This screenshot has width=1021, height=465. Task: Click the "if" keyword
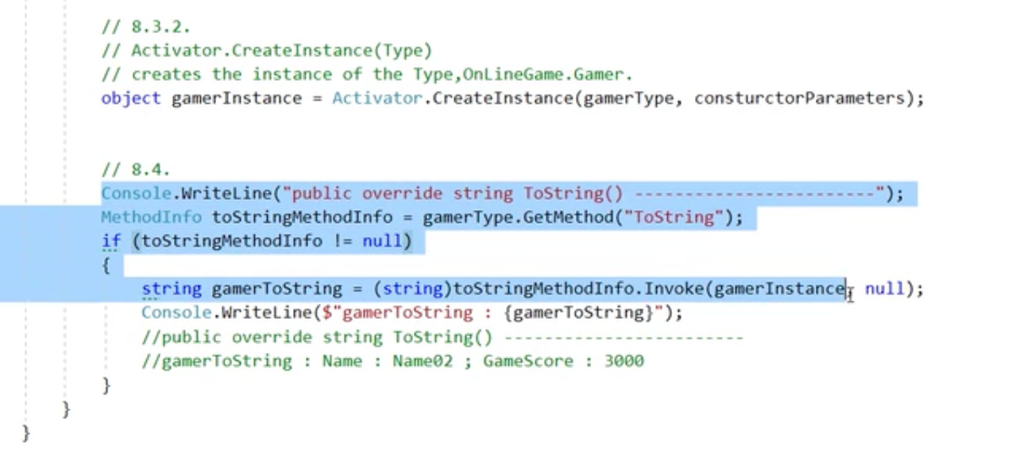coord(111,241)
